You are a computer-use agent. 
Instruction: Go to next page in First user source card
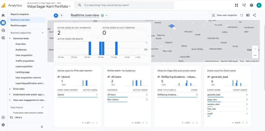(x=97, y=123)
